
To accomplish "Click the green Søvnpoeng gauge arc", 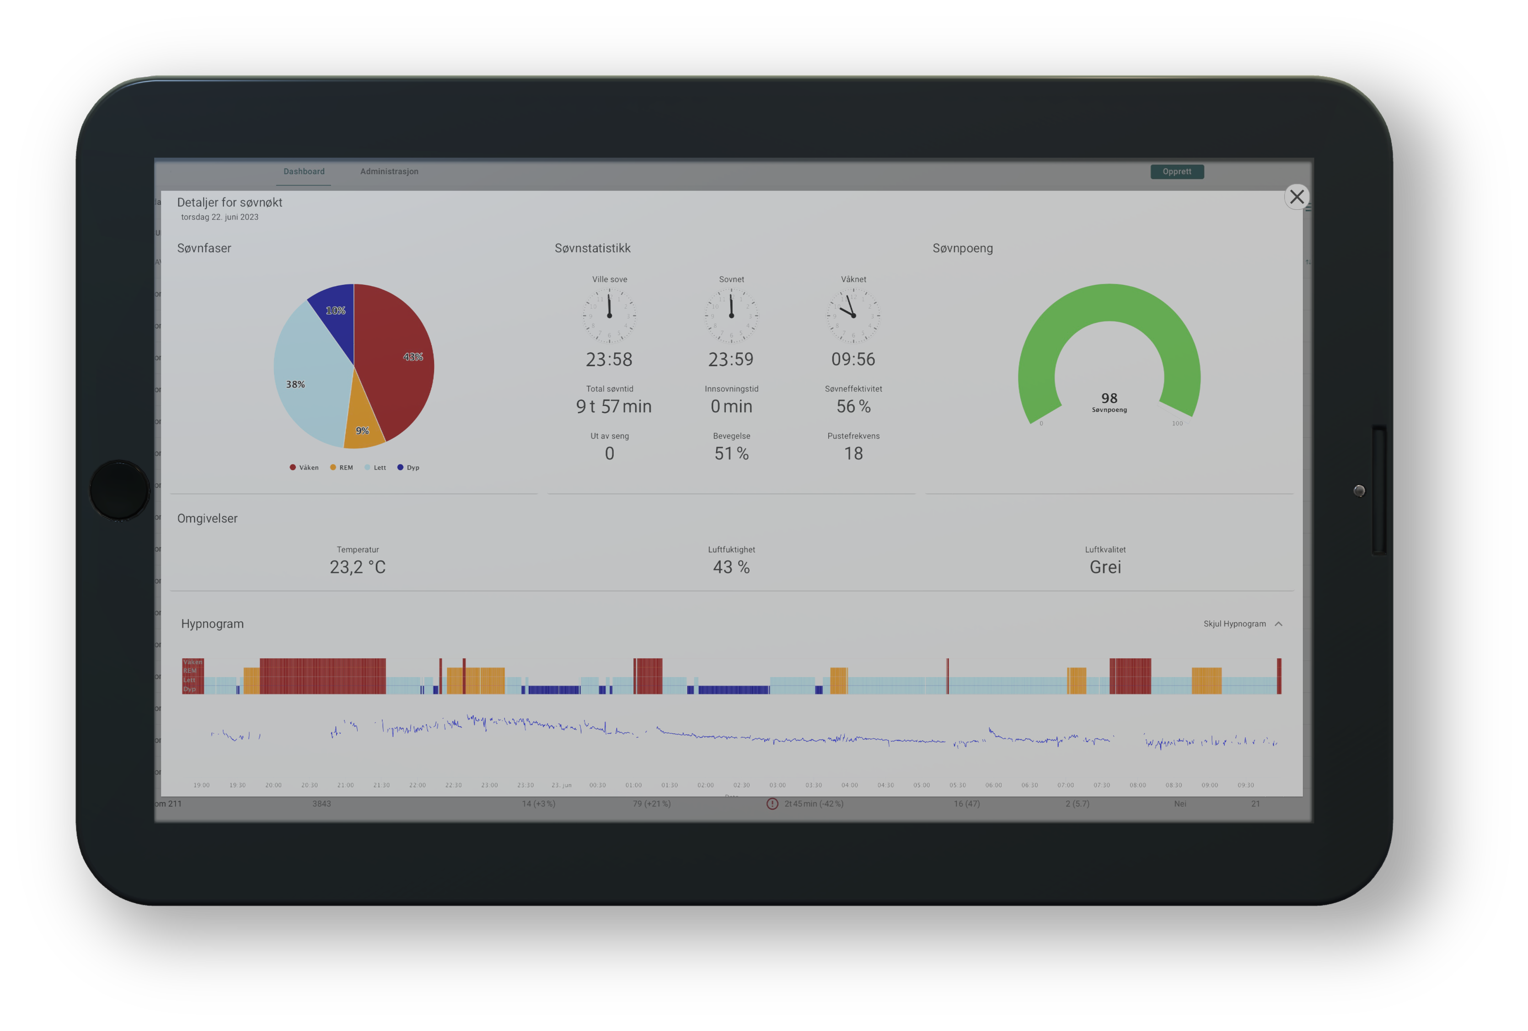I will 1109,302.
